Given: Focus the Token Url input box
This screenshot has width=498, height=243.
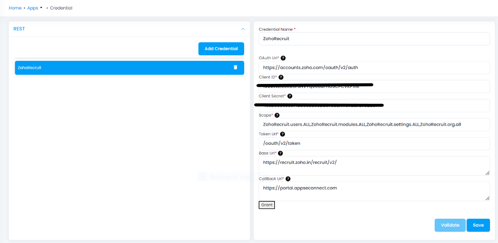Looking at the screenshot, I should pos(374,143).
